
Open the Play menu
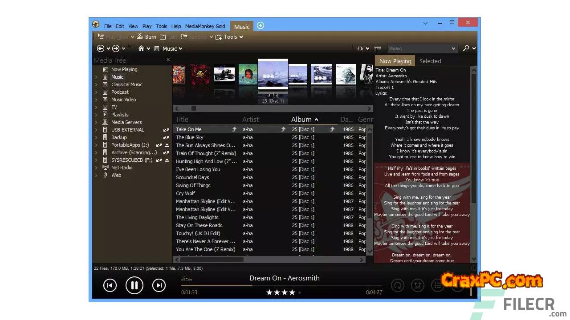coord(147,26)
